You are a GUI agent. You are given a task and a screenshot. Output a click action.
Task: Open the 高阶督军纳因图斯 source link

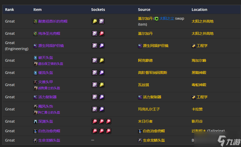coord(153,73)
